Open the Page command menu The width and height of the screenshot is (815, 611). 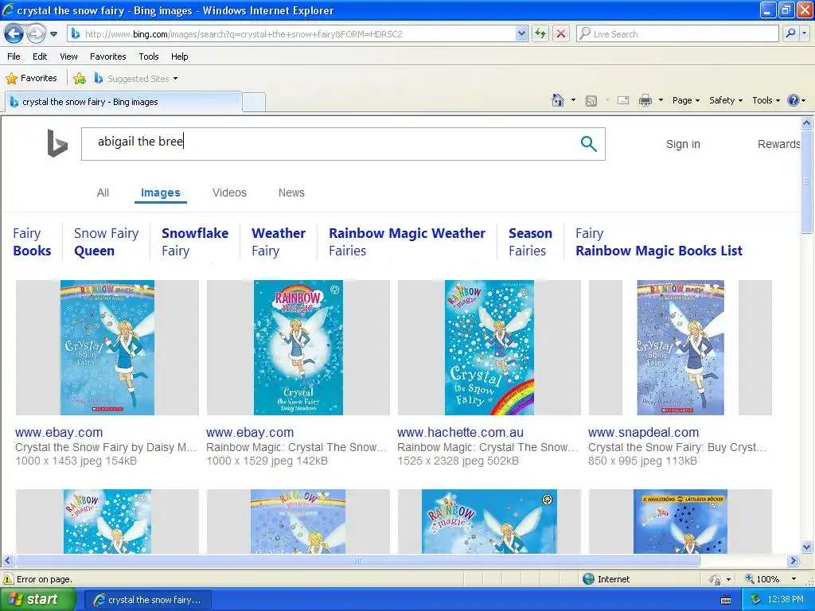[x=686, y=100]
